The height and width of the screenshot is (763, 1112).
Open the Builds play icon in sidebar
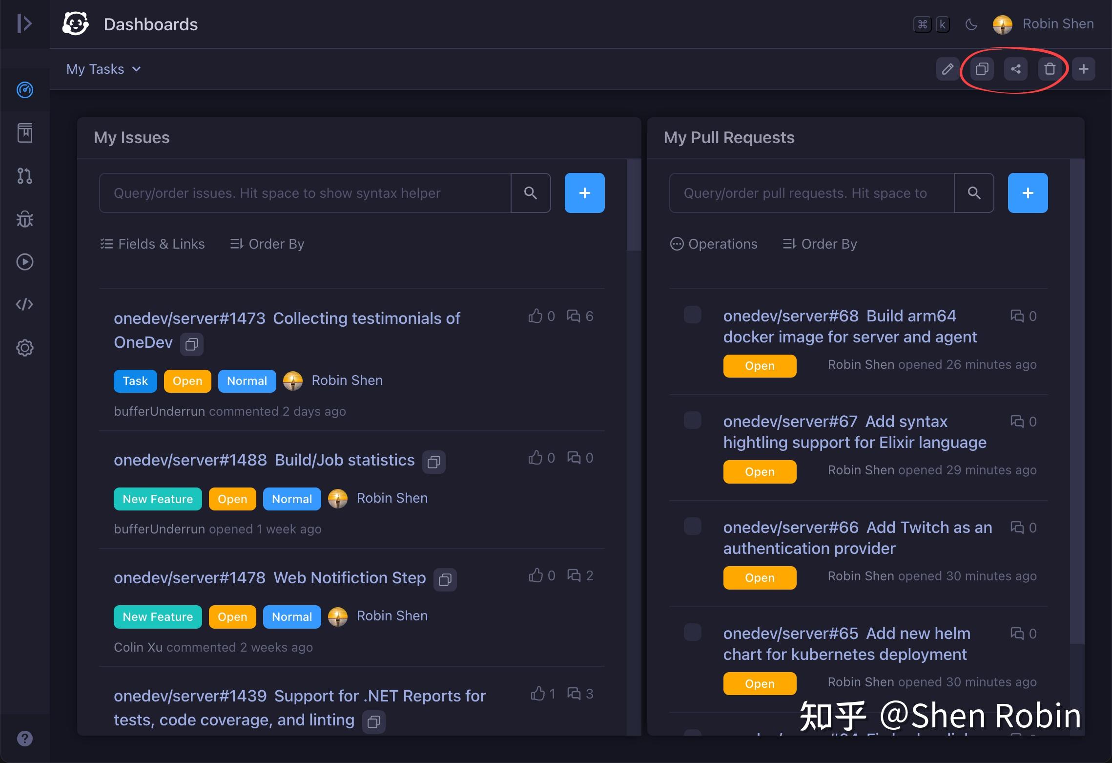coord(25,262)
